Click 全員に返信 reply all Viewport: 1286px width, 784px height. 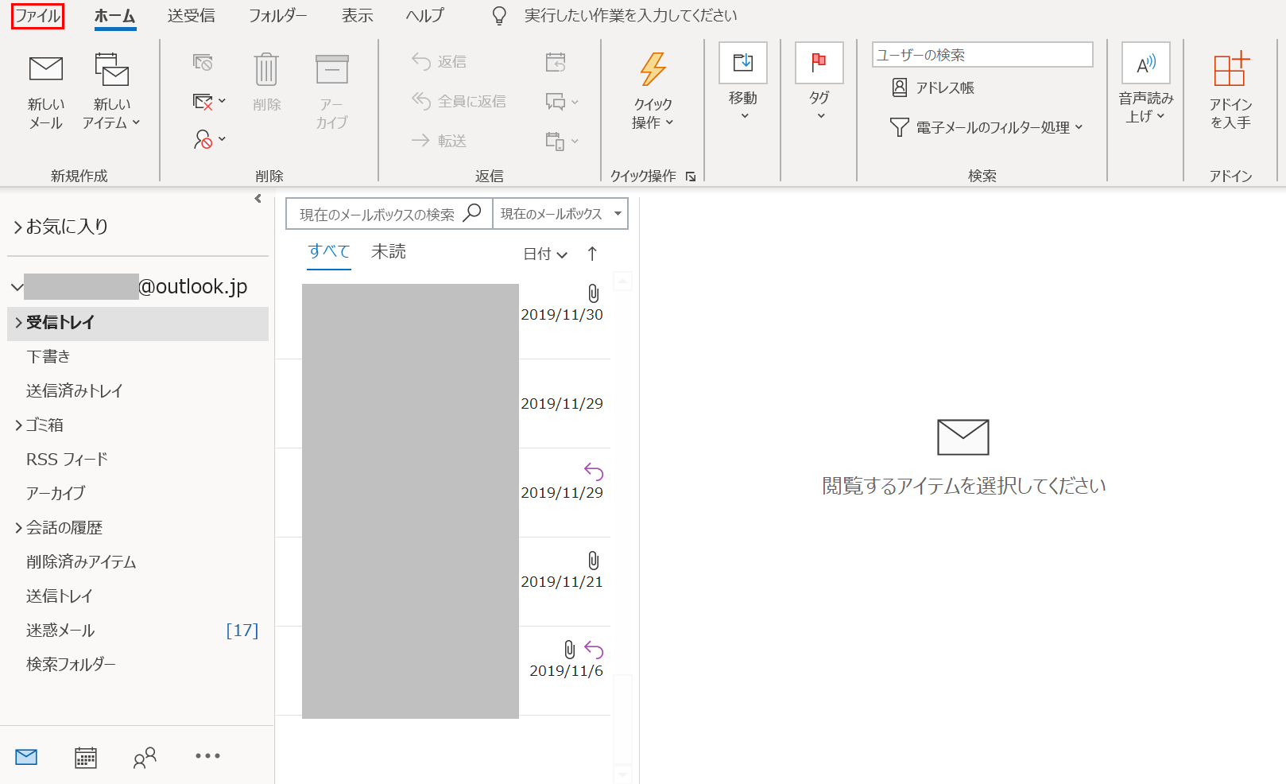(459, 102)
